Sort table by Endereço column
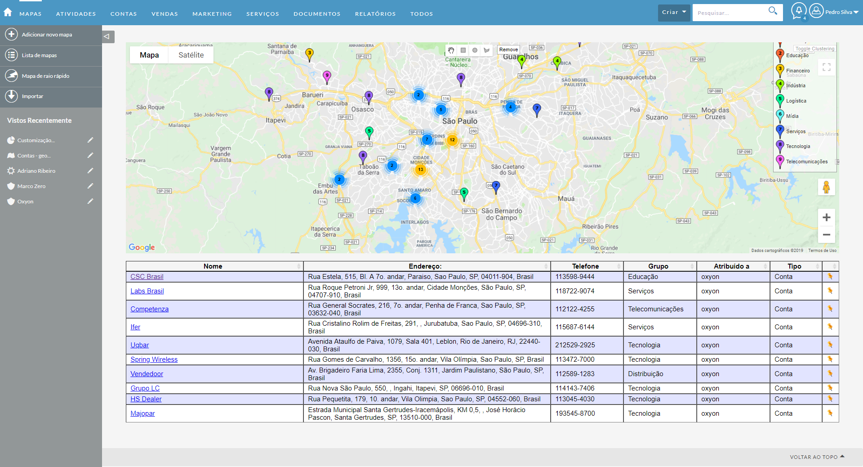The width and height of the screenshot is (863, 467). pos(427,266)
